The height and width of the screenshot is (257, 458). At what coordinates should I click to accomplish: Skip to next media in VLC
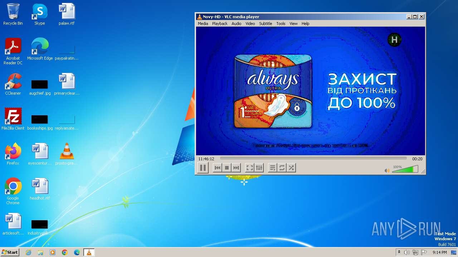point(236,168)
